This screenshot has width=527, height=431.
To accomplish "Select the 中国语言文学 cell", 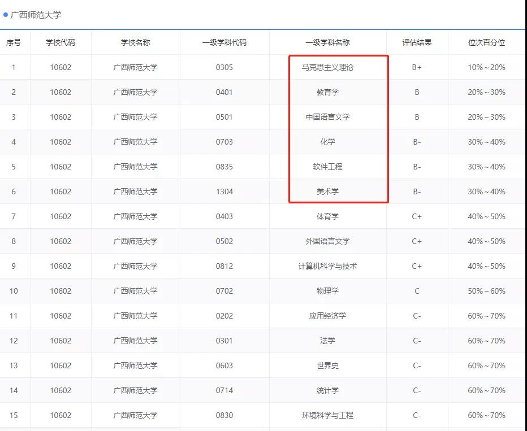I will coord(327,117).
